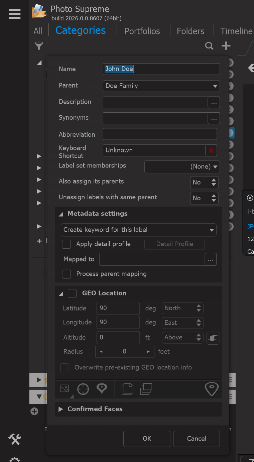Image resolution: width=254 pixels, height=462 pixels.
Task: Open the catalog filter funnel
Action: 39,46
